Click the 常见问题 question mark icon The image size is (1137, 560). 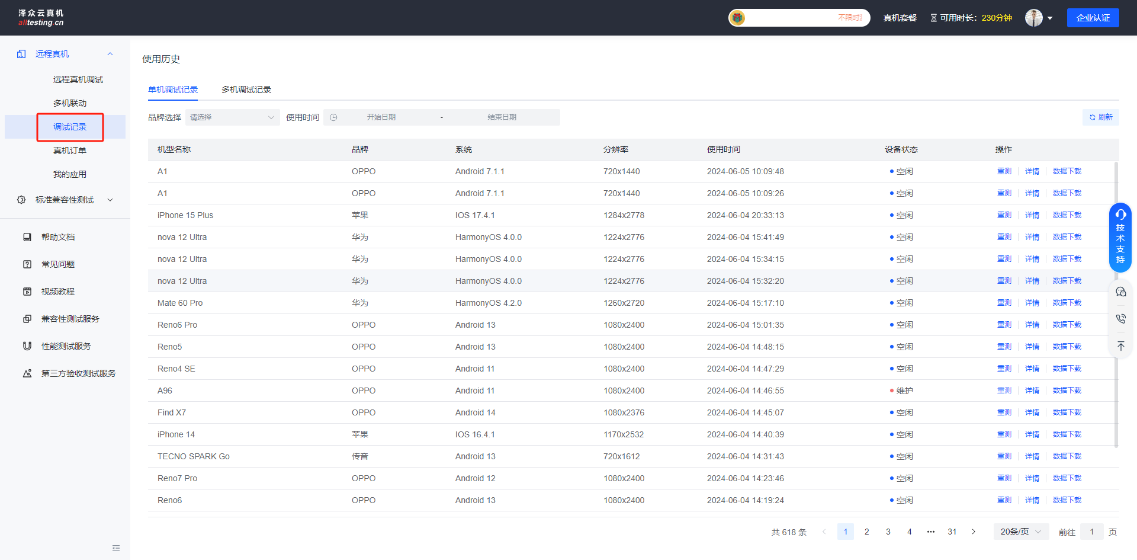tap(27, 264)
